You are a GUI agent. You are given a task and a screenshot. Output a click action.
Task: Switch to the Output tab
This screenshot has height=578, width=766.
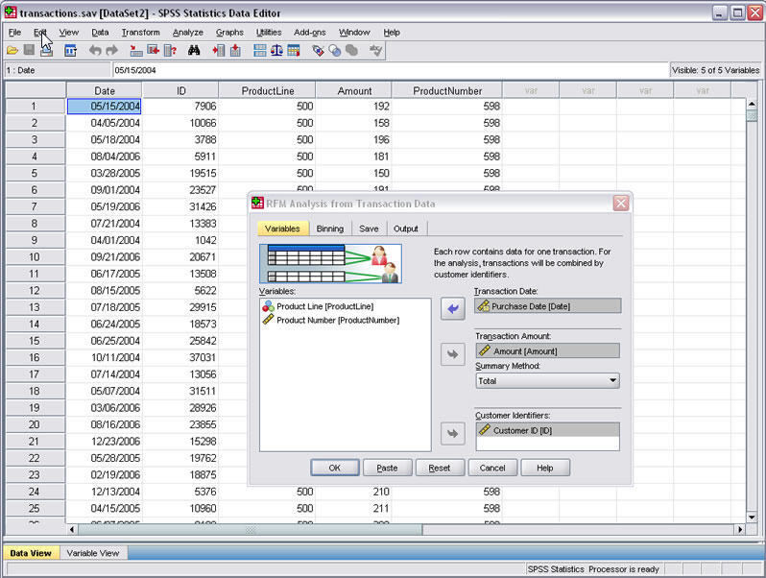click(x=405, y=229)
